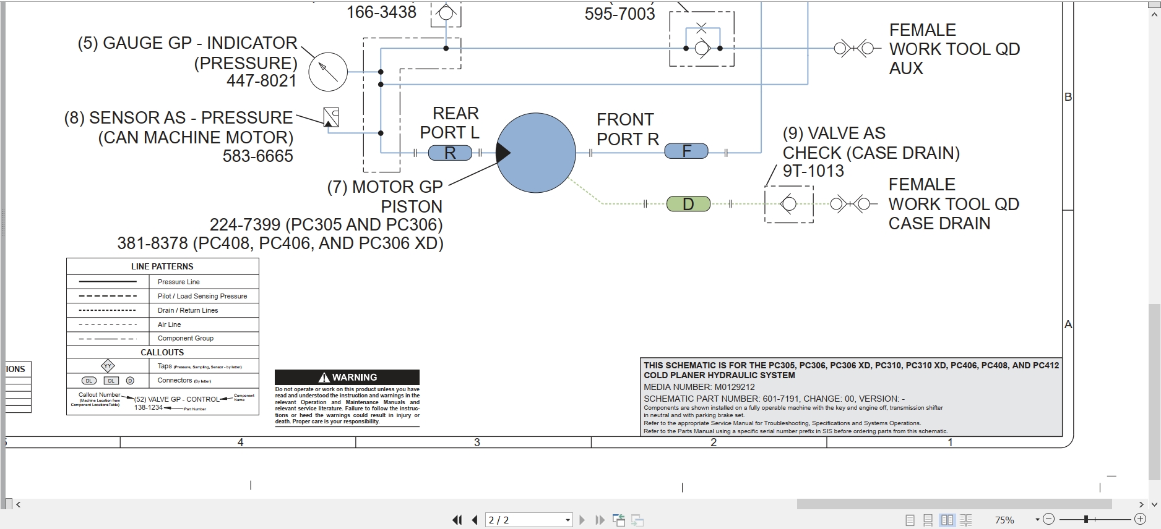
Task: Open the page number dropdown
Action: pyautogui.click(x=568, y=520)
